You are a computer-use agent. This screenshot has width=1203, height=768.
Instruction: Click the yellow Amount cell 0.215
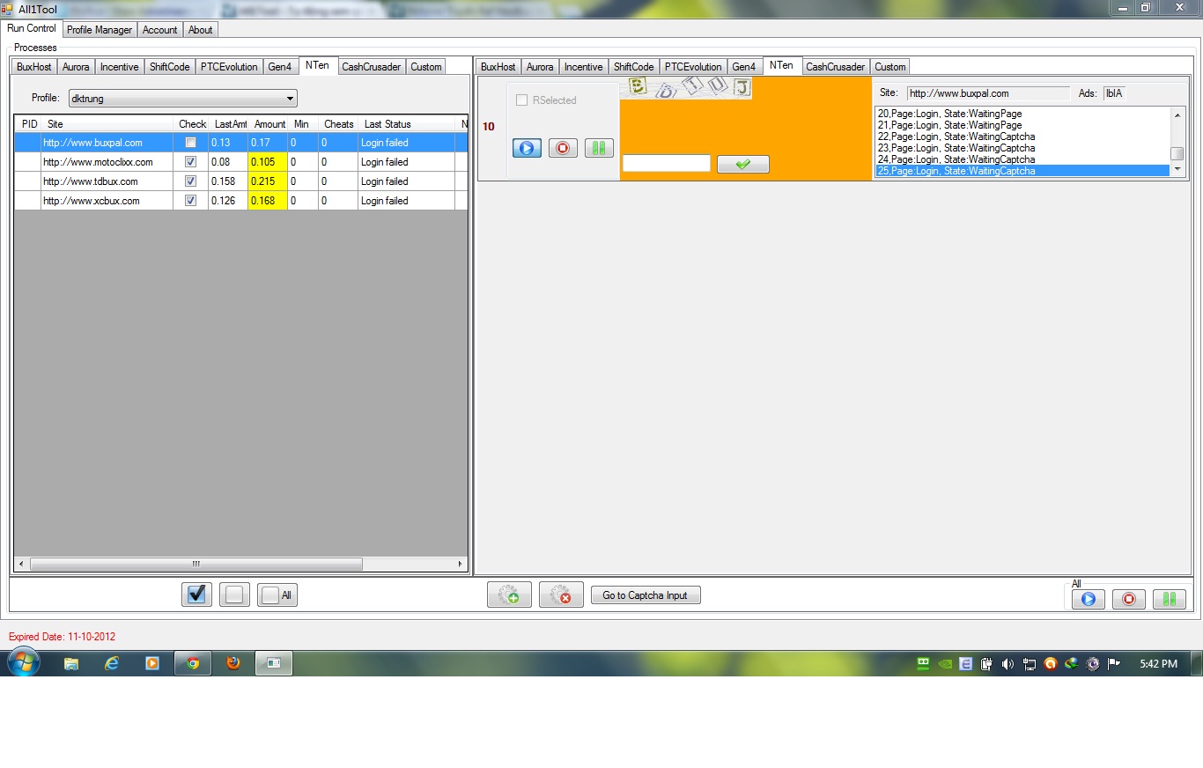(268, 181)
